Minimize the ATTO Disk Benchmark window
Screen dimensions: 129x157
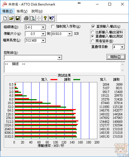click(x=97, y=4)
